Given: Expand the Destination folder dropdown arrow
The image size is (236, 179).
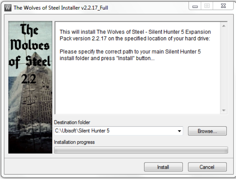Looking at the screenshot, I should click(180, 131).
